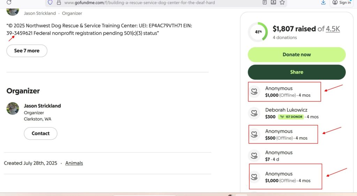
Task: Open the tracking protection shield icon
Action: [50, 2]
